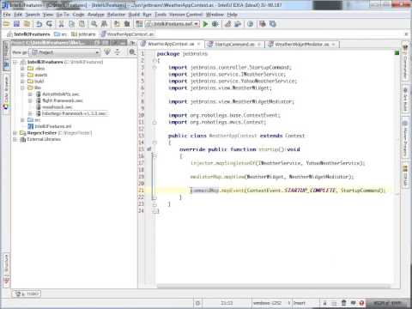The width and height of the screenshot is (412, 309).
Task: Click jetbrains in the navigation bar
Action: tap(83, 34)
